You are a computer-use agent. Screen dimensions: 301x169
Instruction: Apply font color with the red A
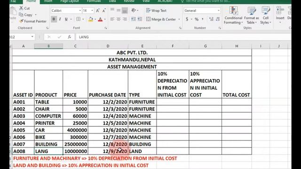[x=100, y=19]
